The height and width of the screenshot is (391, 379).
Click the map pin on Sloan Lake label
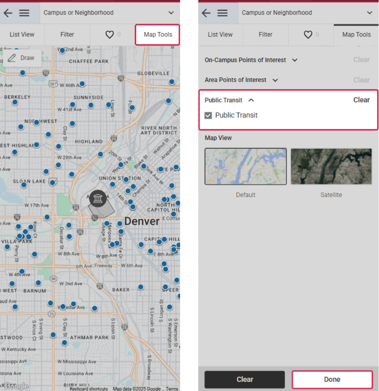[24, 185]
